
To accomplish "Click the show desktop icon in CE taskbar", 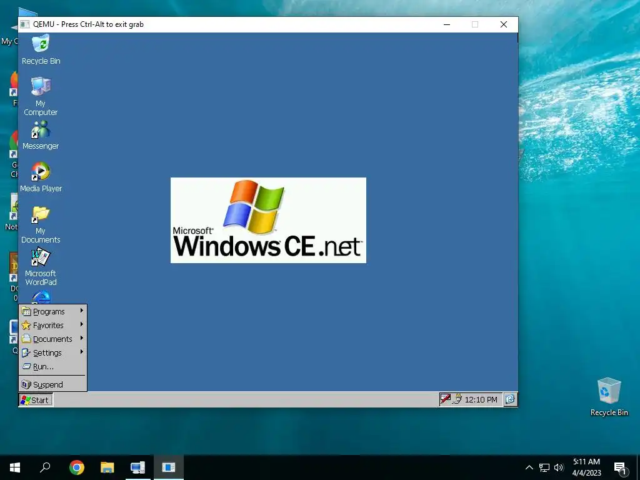I will tap(510, 399).
